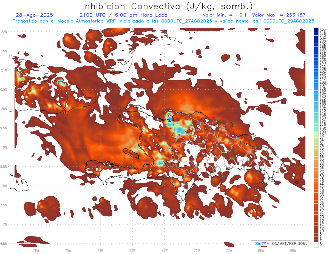This screenshot has height=254, width=329.
Task: Click the '22N' latitude label
Action: [x=4, y=32]
